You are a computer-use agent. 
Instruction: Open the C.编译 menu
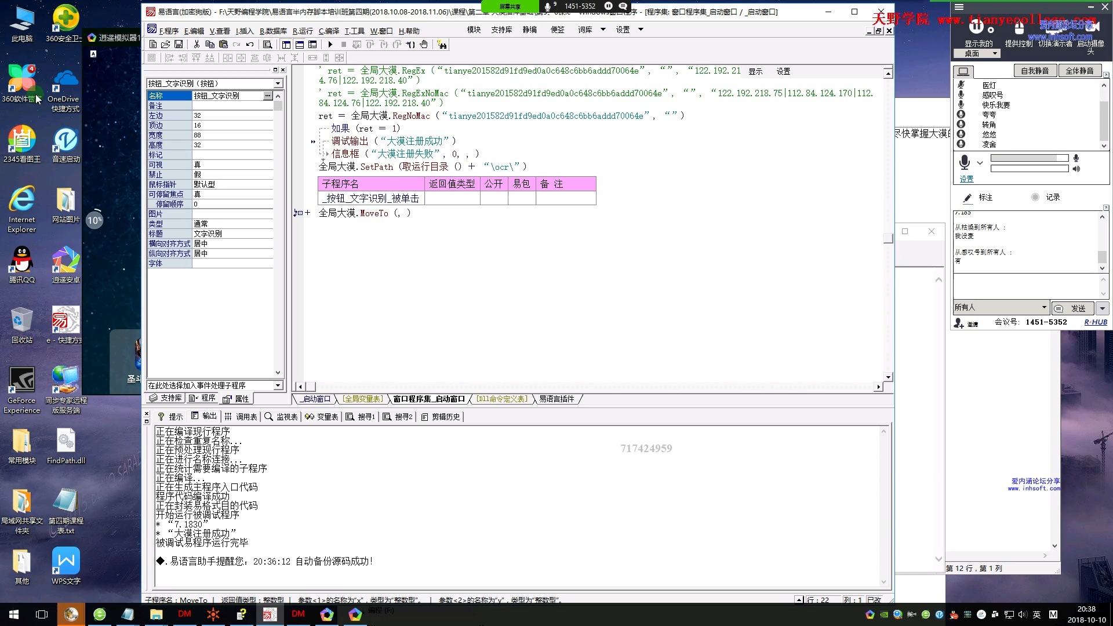(329, 31)
